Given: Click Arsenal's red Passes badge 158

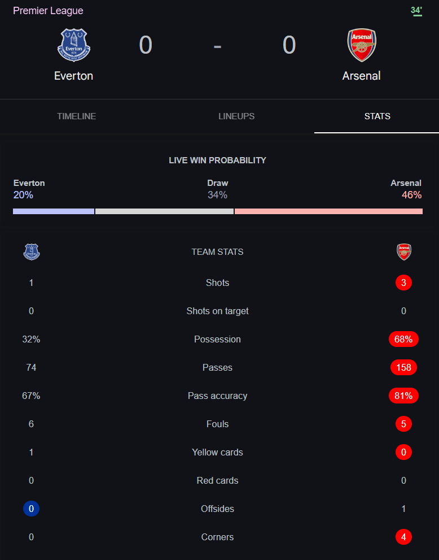Looking at the screenshot, I should pyautogui.click(x=403, y=367).
